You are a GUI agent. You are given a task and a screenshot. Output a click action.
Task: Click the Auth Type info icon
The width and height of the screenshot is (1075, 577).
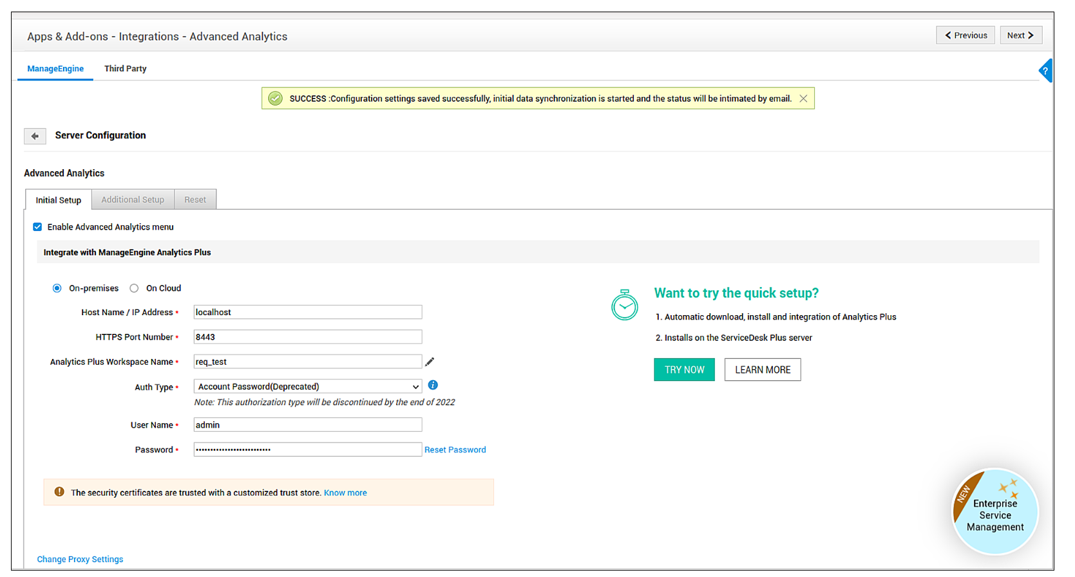point(433,385)
